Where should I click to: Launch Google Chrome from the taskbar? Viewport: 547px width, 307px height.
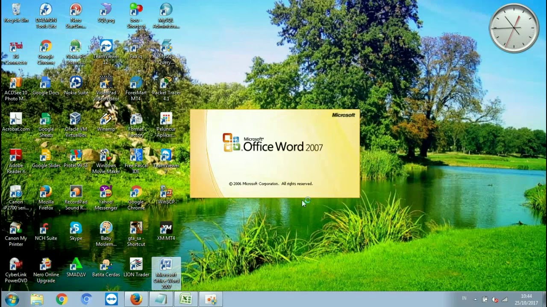[62, 299]
